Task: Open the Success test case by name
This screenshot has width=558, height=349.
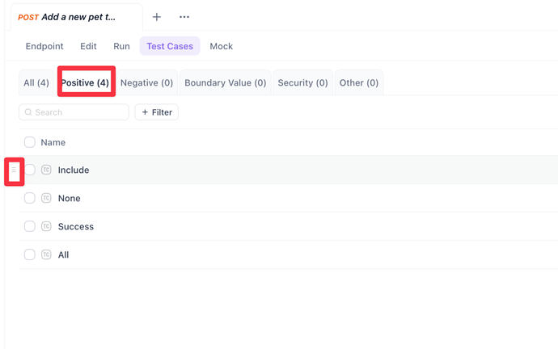Action: click(x=76, y=227)
